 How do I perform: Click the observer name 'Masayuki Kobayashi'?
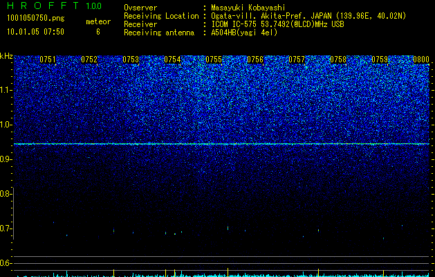[248, 8]
